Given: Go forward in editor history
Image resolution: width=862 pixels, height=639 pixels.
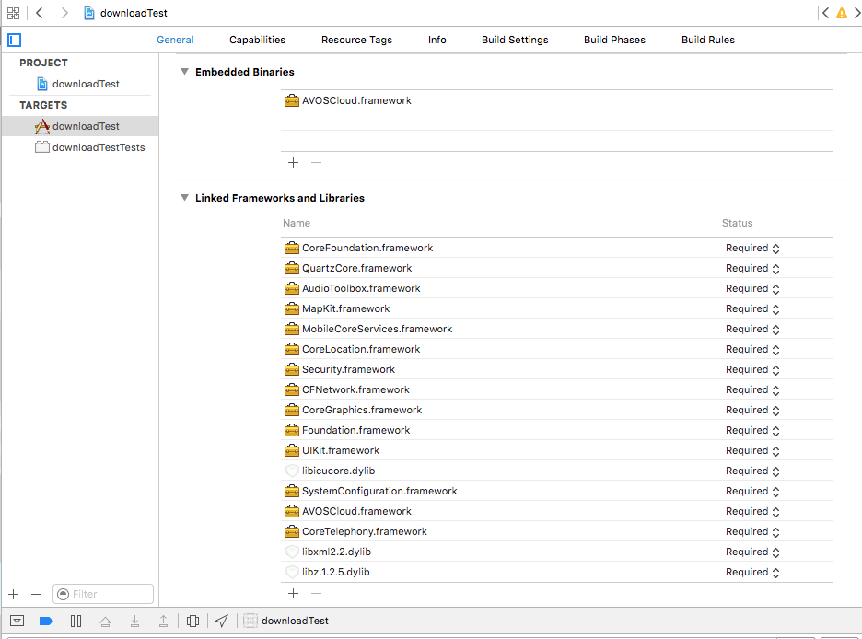Looking at the screenshot, I should tap(64, 13).
